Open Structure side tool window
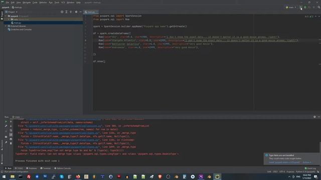 pyautogui.click(x=2, y=145)
